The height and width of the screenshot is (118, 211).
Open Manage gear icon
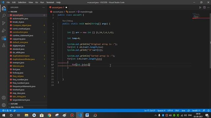4,105
